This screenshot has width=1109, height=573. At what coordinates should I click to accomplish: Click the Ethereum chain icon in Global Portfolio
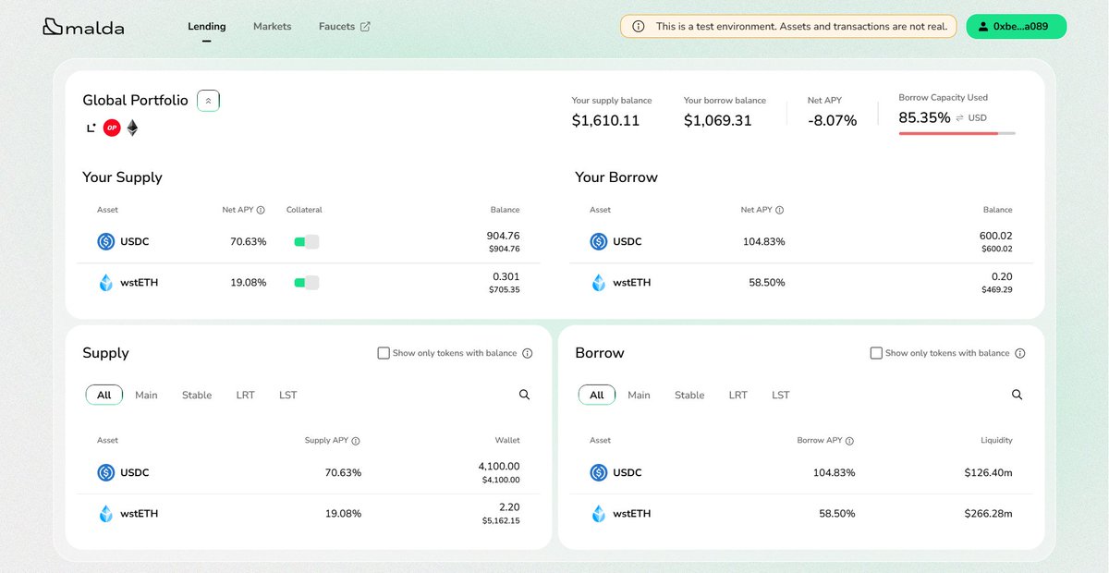132,128
